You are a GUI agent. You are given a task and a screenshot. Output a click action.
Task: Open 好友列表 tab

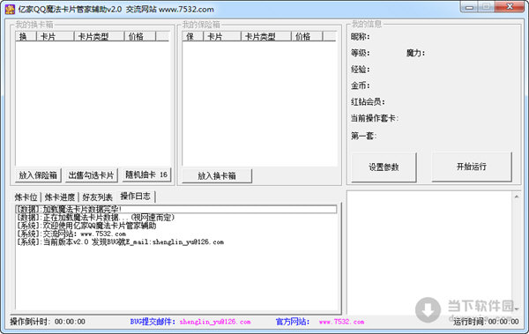click(x=98, y=197)
